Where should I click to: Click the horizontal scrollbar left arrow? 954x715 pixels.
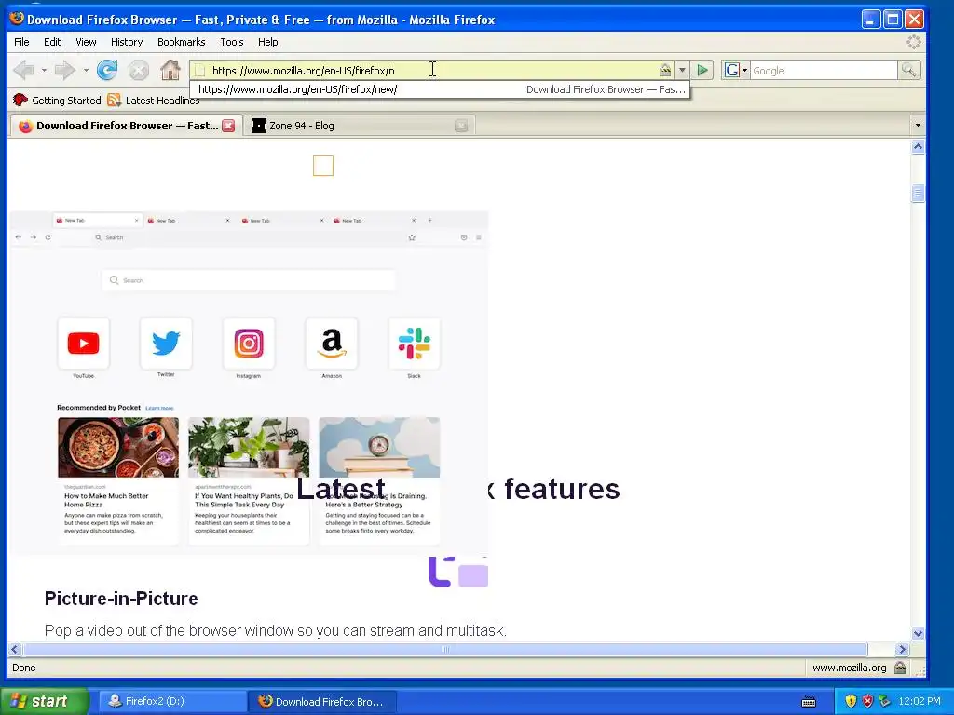click(x=15, y=649)
